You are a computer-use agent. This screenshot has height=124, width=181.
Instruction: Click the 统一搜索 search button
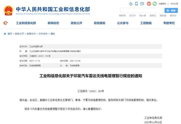[x=171, y=10]
